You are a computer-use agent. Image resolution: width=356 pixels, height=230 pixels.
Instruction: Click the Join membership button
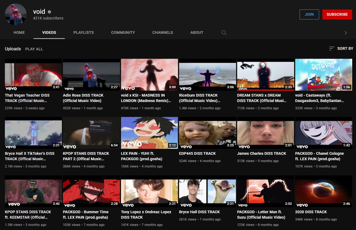[x=309, y=14]
